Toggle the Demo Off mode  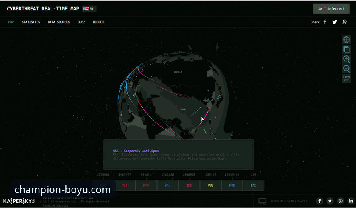(x=346, y=78)
